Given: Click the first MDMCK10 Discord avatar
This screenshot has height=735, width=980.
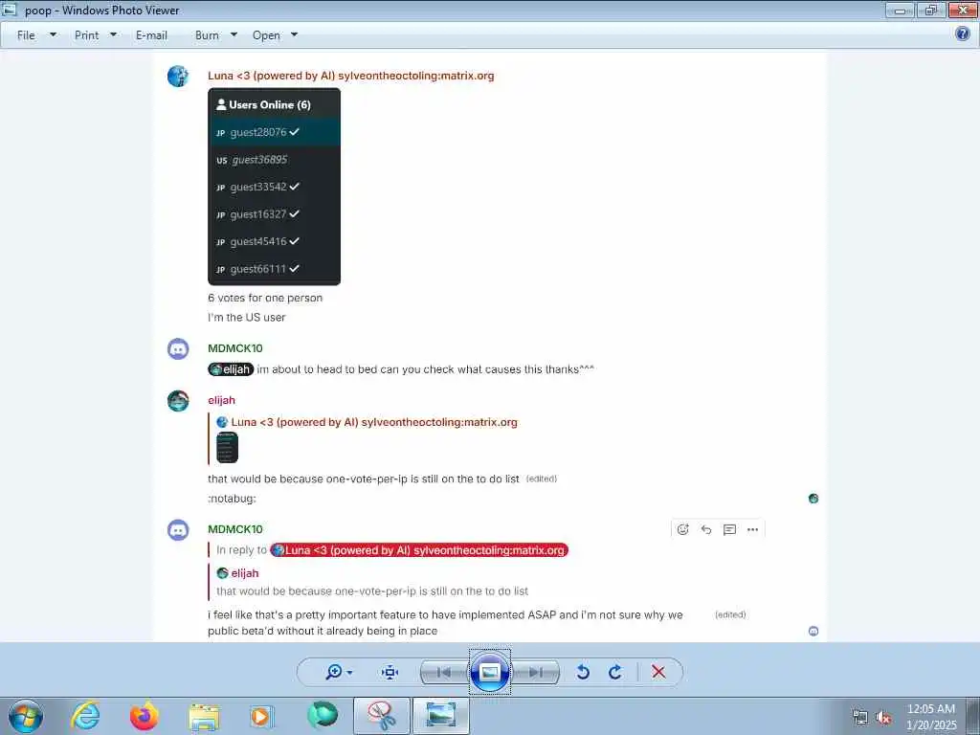Looking at the screenshot, I should (178, 348).
